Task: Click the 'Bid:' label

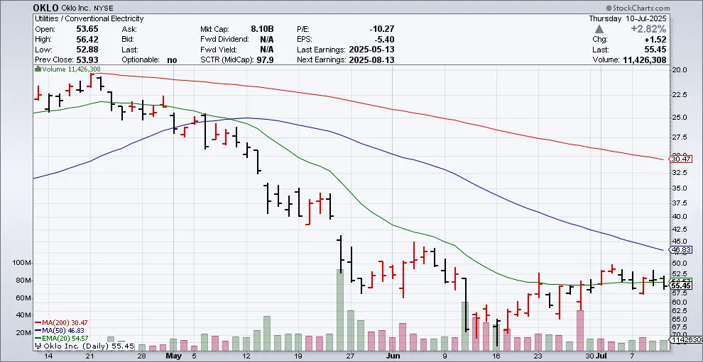Action: (128, 40)
